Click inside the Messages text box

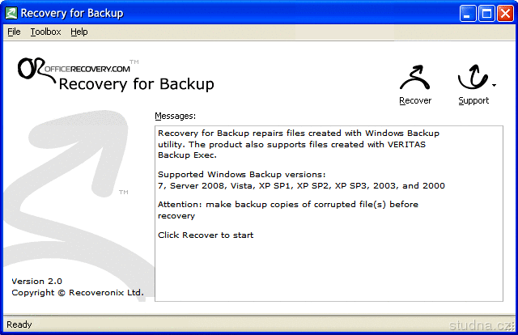click(329, 214)
